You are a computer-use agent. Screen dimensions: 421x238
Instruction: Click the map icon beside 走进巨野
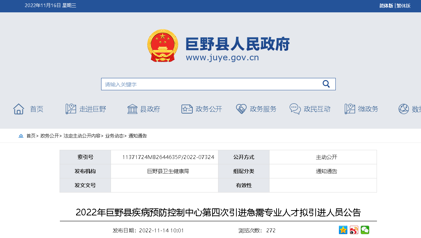pos(71,109)
